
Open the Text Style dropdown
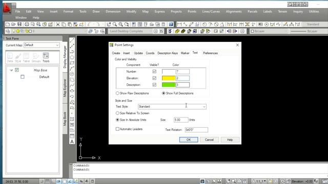(172, 107)
